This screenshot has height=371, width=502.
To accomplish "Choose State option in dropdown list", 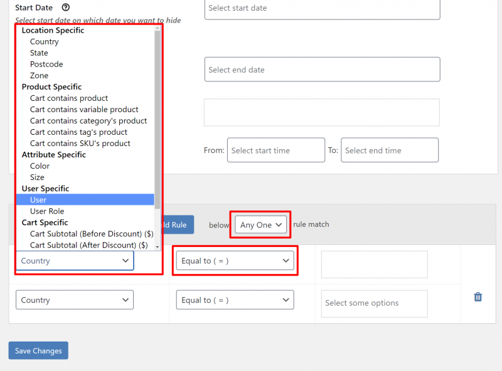I will [x=85, y=53].
